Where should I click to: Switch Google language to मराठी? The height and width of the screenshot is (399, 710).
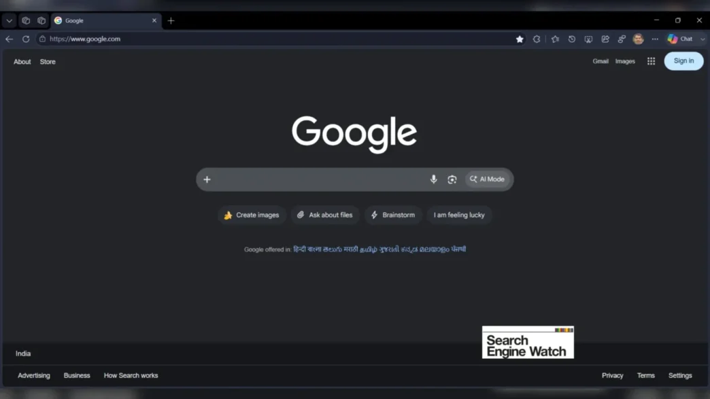coord(351,249)
